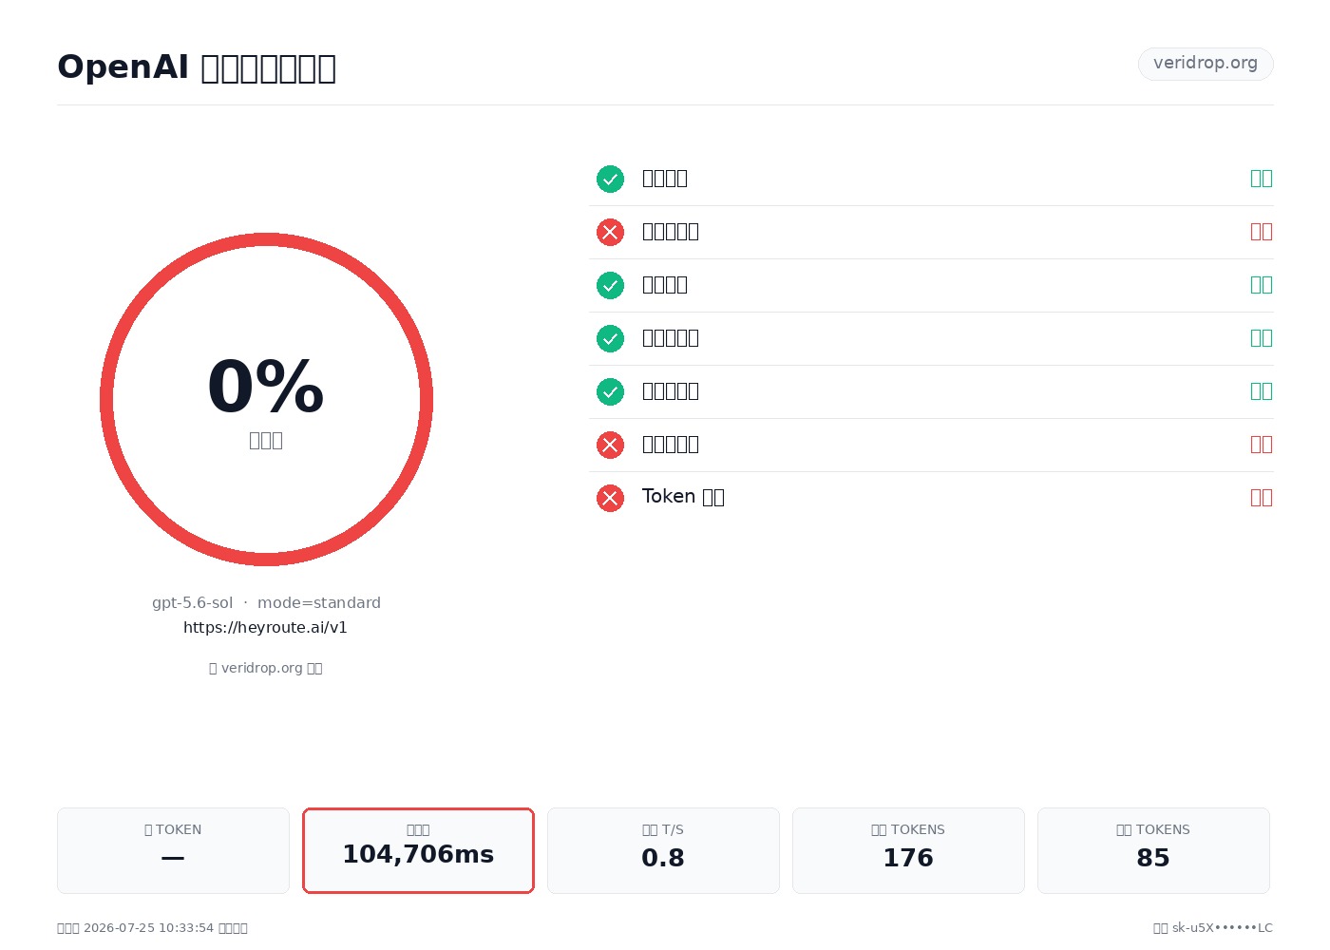Select the 0.8 T/S speed card
The height and width of the screenshot is (950, 1330).
663,850
